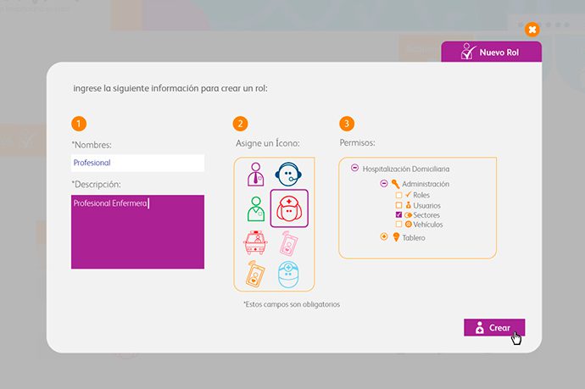
Task: Uncheck the Sectores permission checkbox
Action: coord(398,214)
